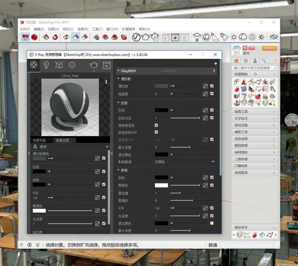The height and width of the screenshot is (266, 298).
Task: Open the V-Ray geometry tab (cube icon)
Action: pos(59,65)
